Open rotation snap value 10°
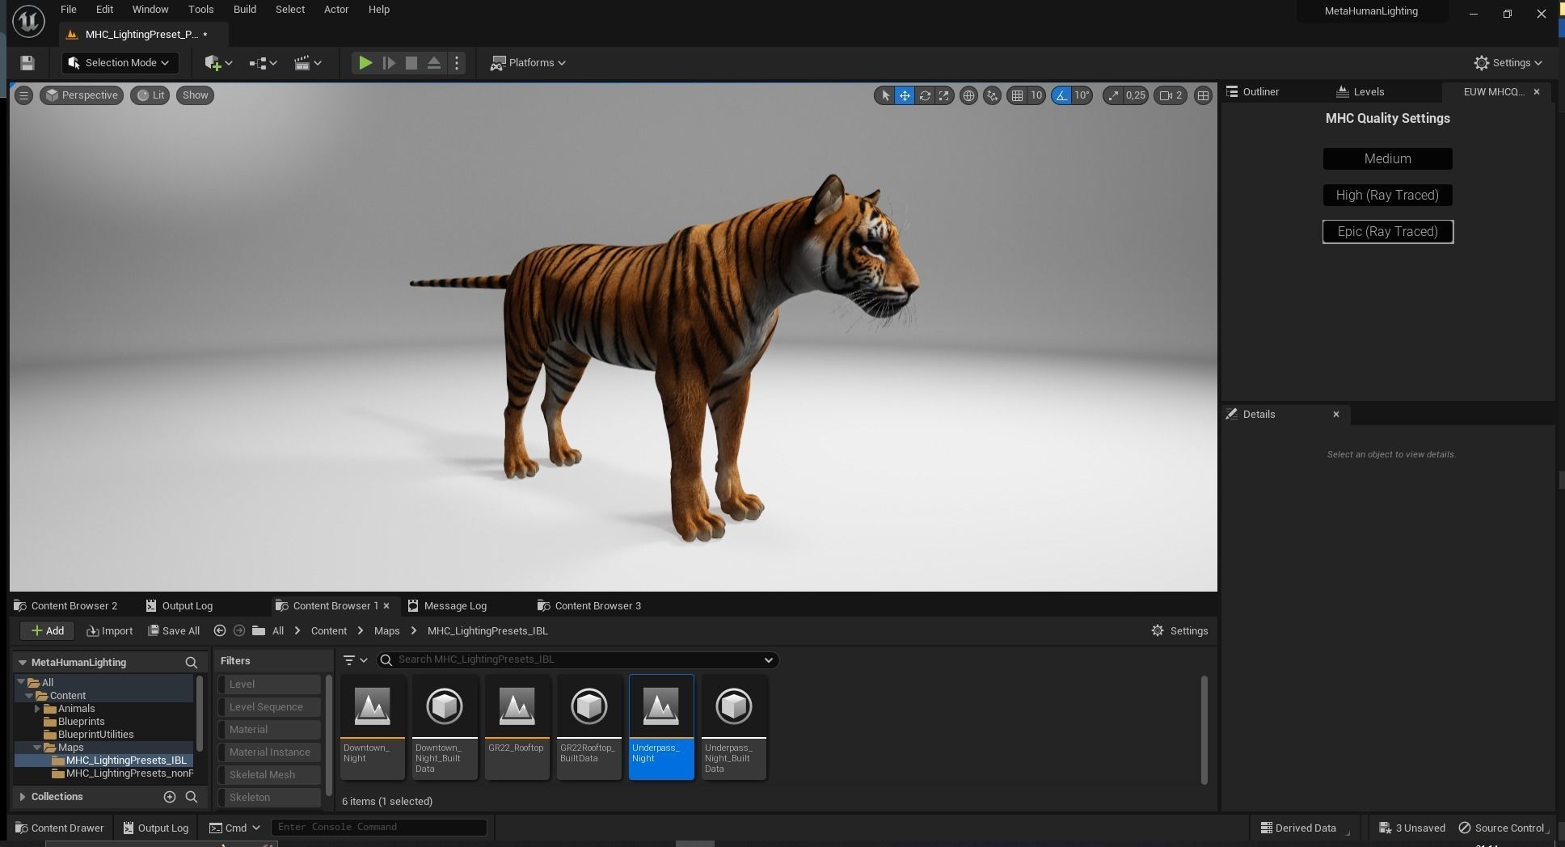This screenshot has height=847, width=1565. pos(1082,95)
